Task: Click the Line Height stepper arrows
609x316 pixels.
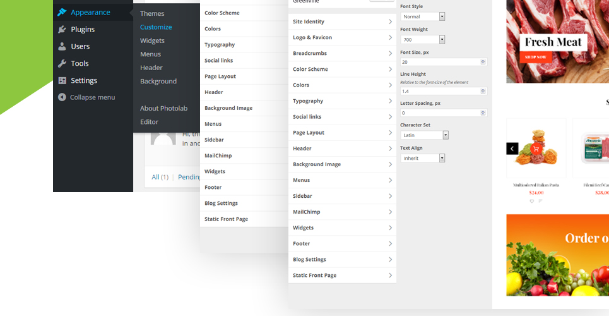Action: click(483, 91)
